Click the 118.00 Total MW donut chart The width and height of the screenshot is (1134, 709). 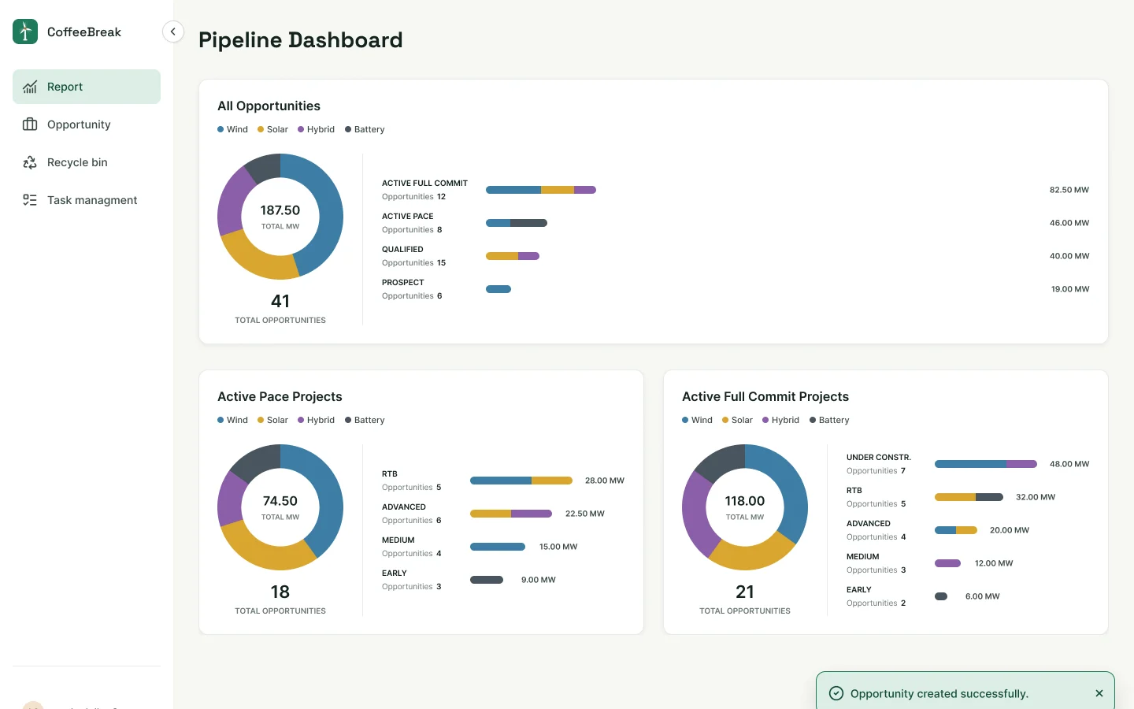pyautogui.click(x=745, y=507)
